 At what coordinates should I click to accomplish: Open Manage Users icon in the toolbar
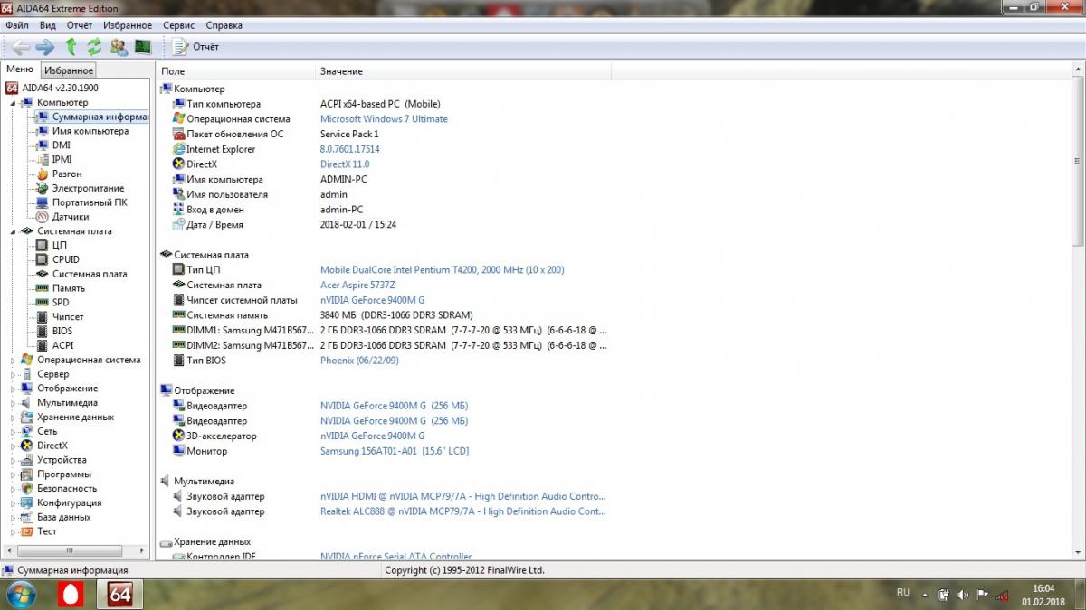tap(119, 46)
